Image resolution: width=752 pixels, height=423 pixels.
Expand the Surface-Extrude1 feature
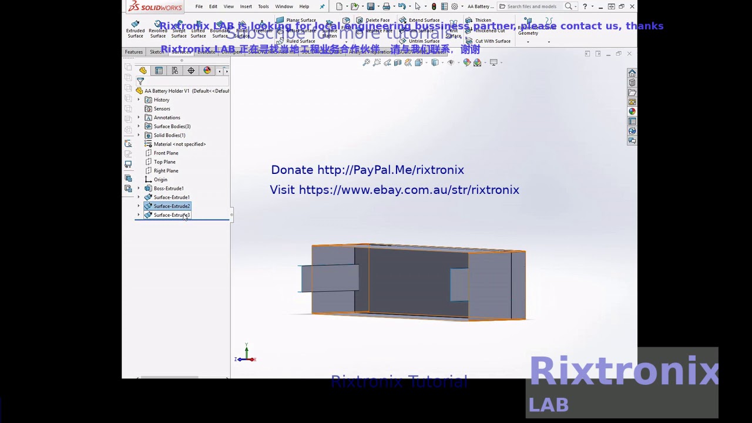click(x=139, y=197)
